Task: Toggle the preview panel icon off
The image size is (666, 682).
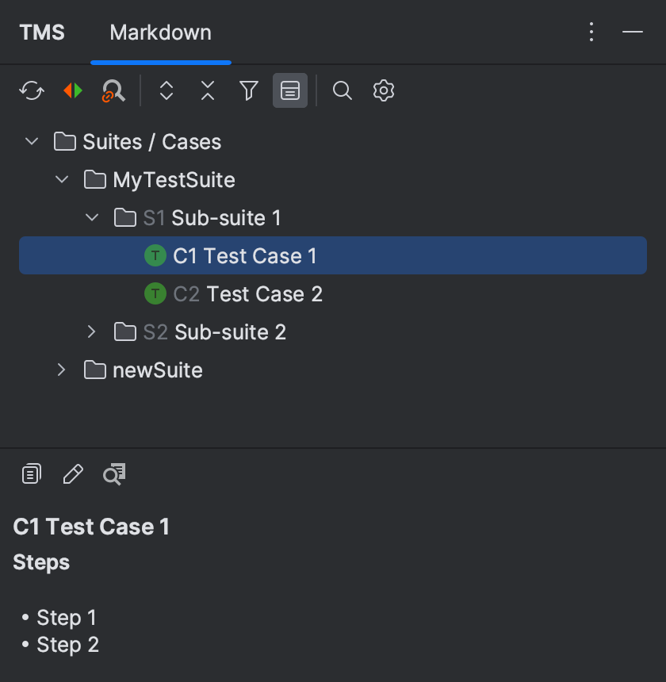Action: (x=290, y=90)
